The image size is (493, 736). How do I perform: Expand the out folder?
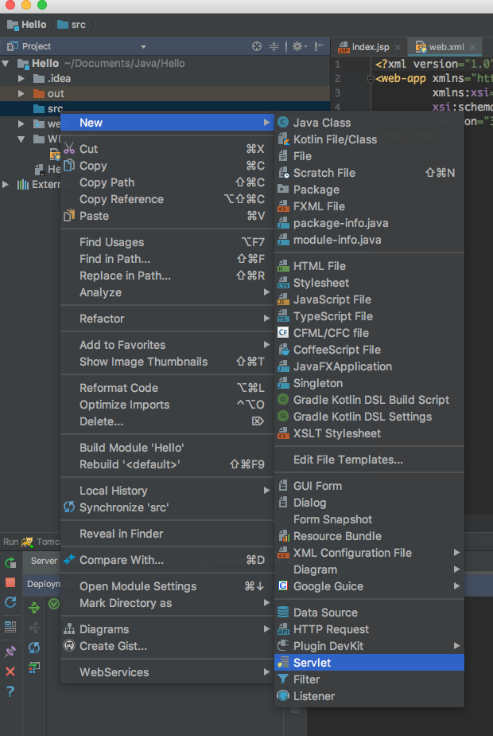(21, 93)
